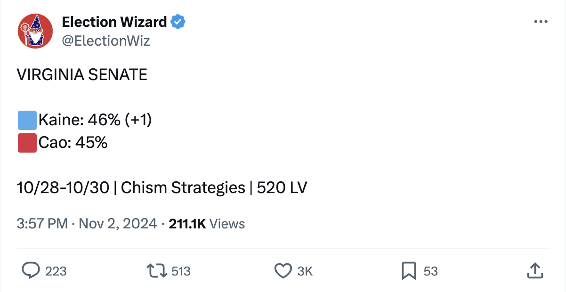Like the tweet with the heart icon

click(x=283, y=270)
